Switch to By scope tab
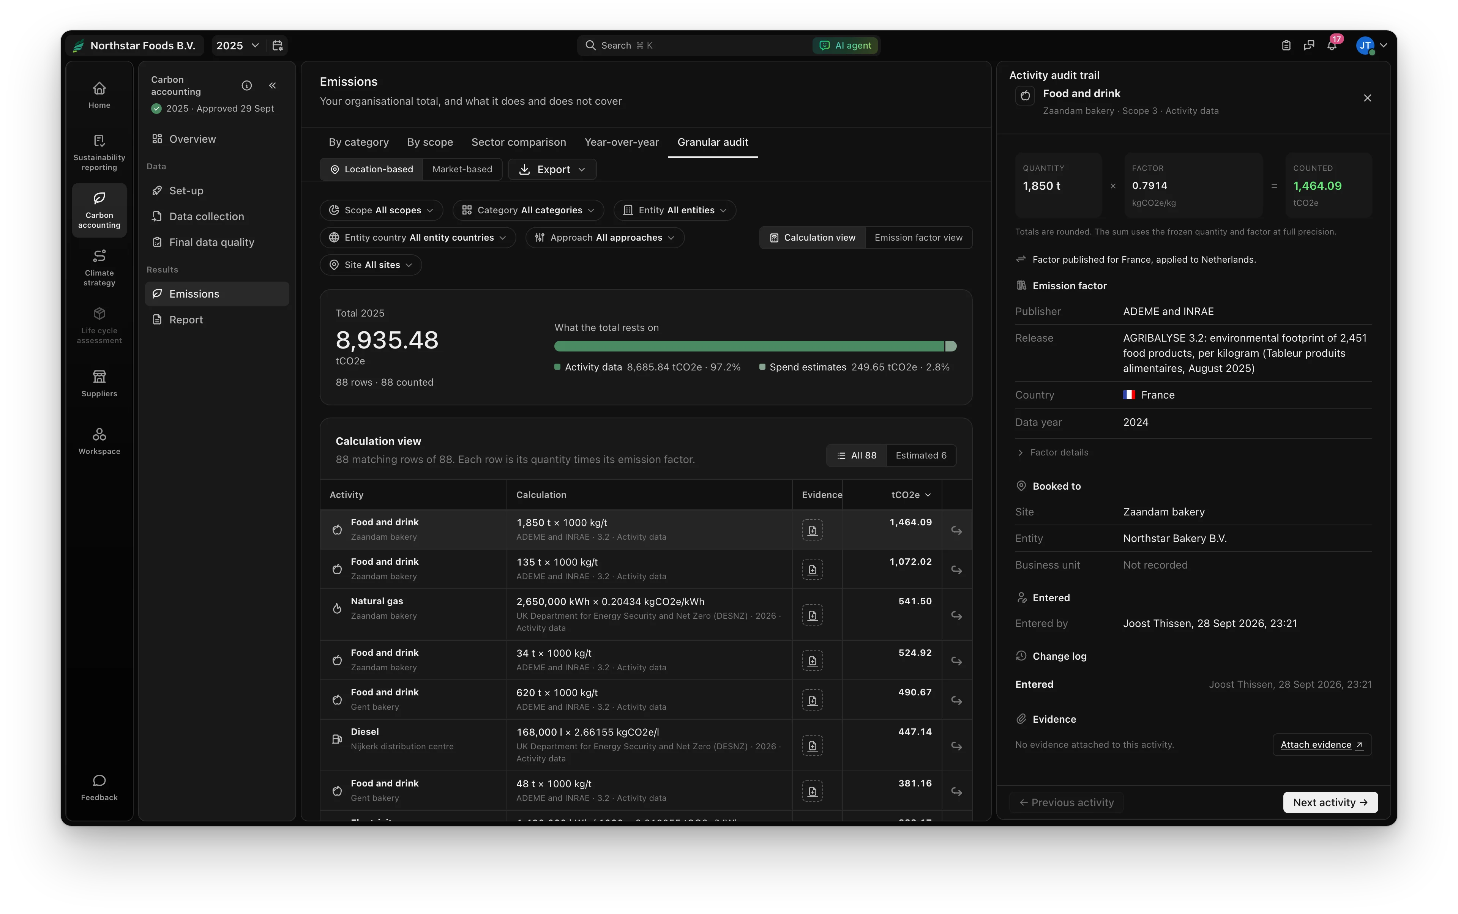 click(430, 142)
